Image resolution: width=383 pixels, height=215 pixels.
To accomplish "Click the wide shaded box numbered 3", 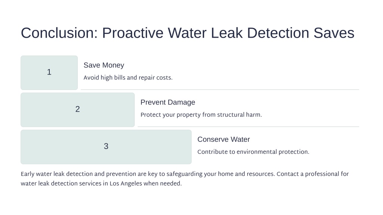I will 106,147.
